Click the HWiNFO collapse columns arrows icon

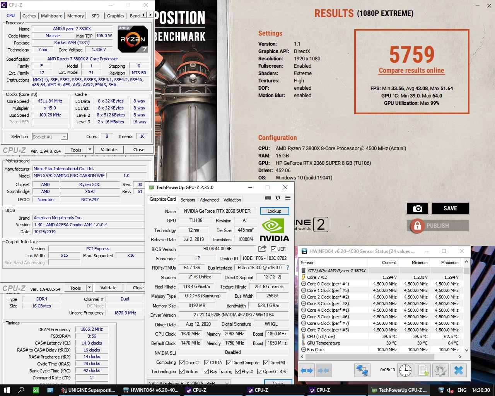pos(323,370)
